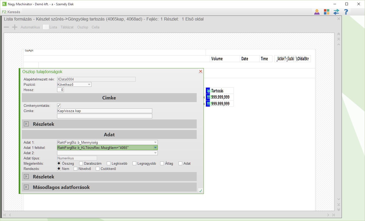
Task: Expand Részletek under the Adat section
Action: [26, 177]
